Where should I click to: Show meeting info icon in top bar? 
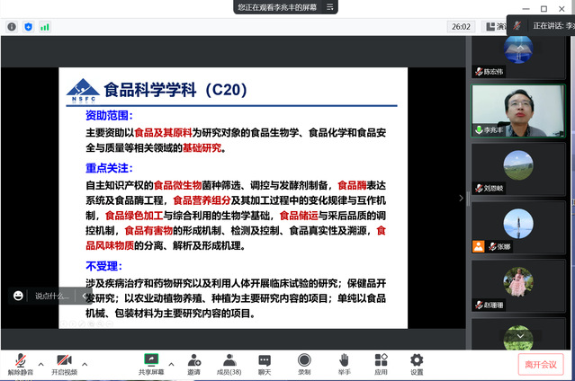13,27
